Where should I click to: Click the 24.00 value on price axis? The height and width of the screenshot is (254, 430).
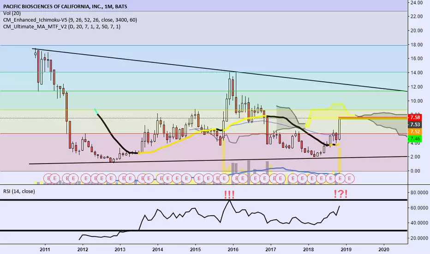click(417, 2)
